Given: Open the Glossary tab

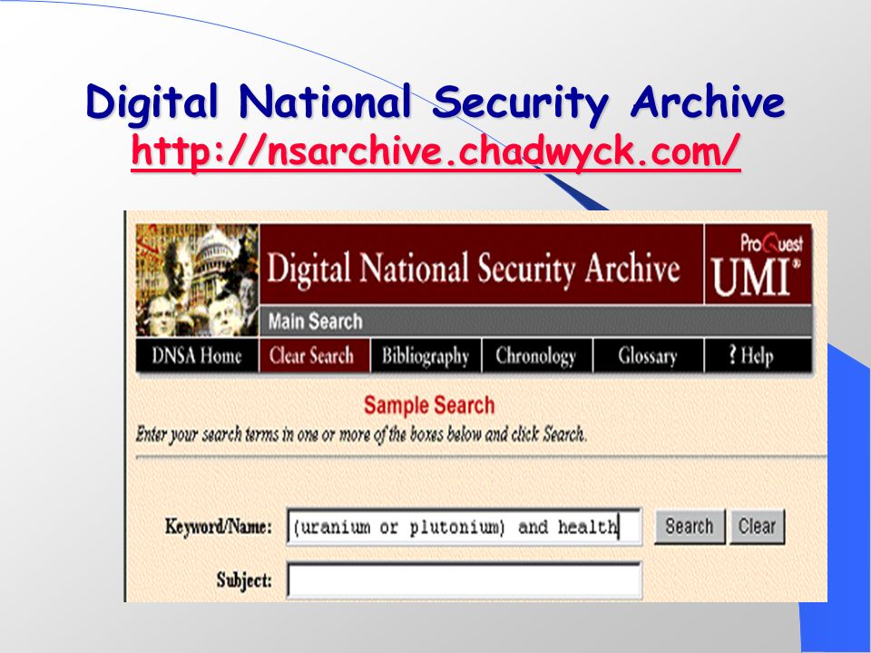Looking at the screenshot, I should (648, 356).
